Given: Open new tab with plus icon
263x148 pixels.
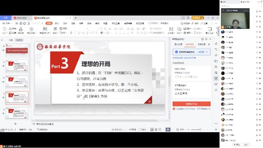Looking at the screenshot, I should click(76, 18).
